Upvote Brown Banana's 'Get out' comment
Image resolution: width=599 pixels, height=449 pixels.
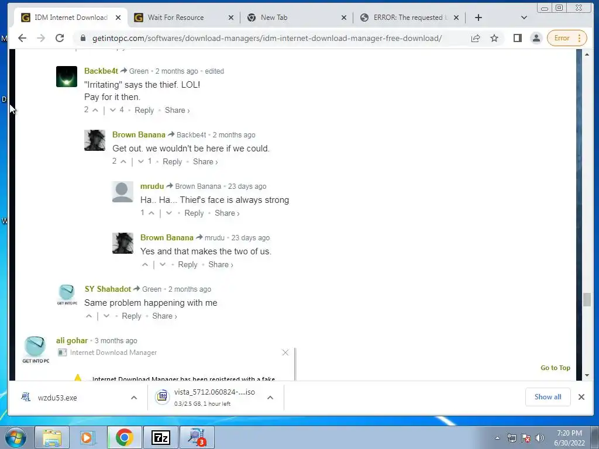tap(123, 162)
